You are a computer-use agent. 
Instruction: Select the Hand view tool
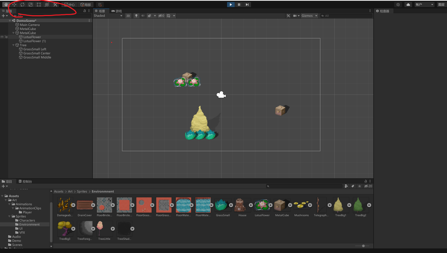coord(6,5)
